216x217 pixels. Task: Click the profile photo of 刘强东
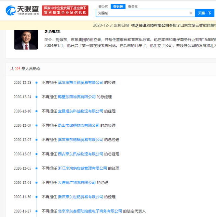tap(26, 40)
